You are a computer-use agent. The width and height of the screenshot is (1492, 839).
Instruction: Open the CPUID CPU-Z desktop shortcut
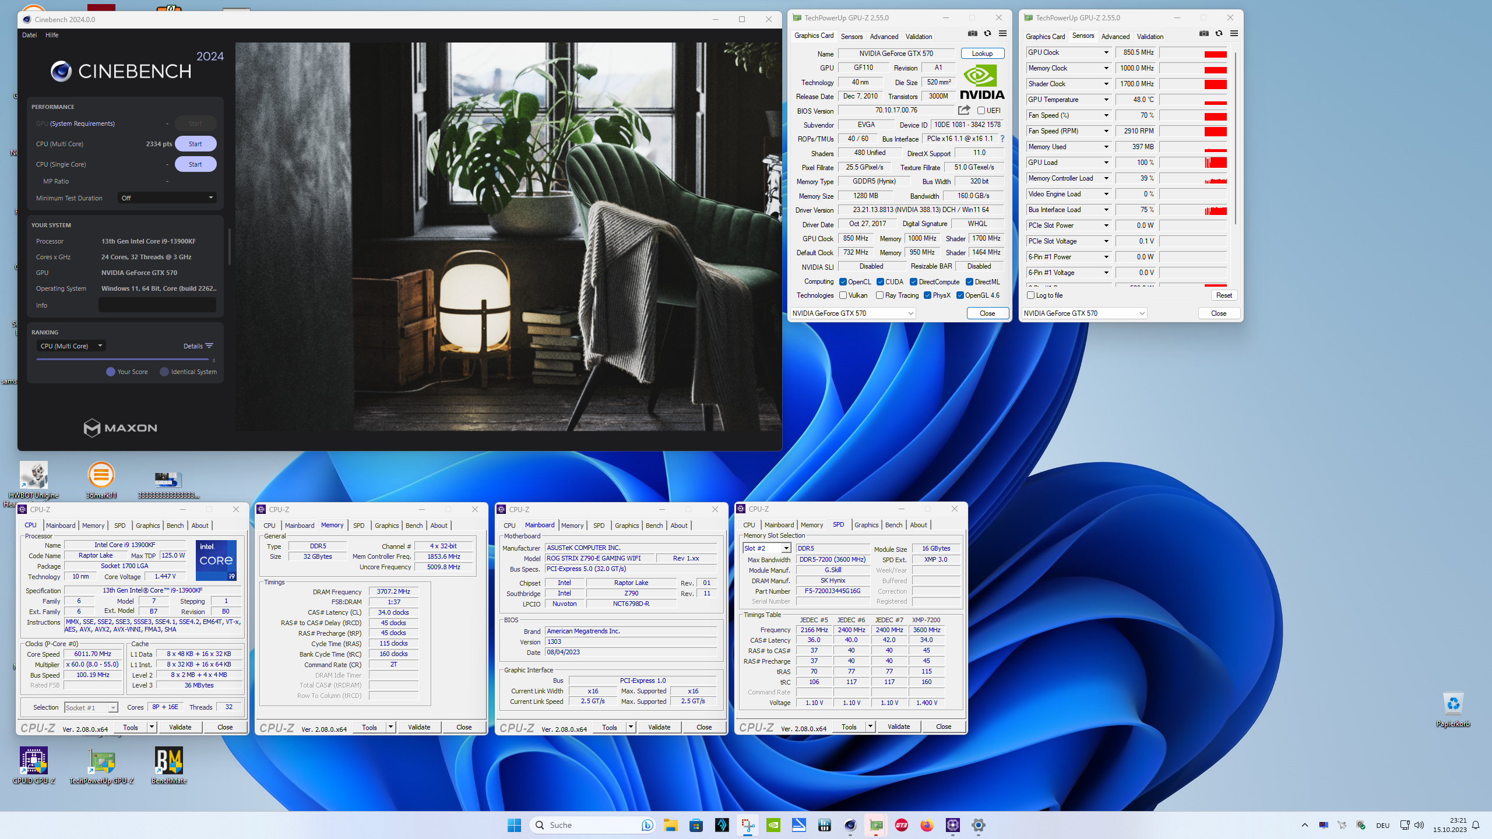[x=34, y=766]
